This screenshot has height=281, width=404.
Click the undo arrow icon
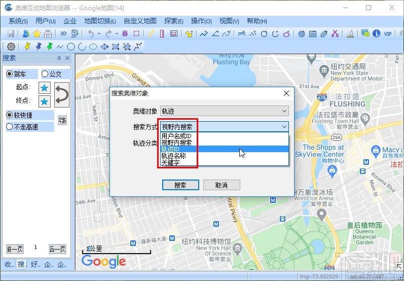91,33
